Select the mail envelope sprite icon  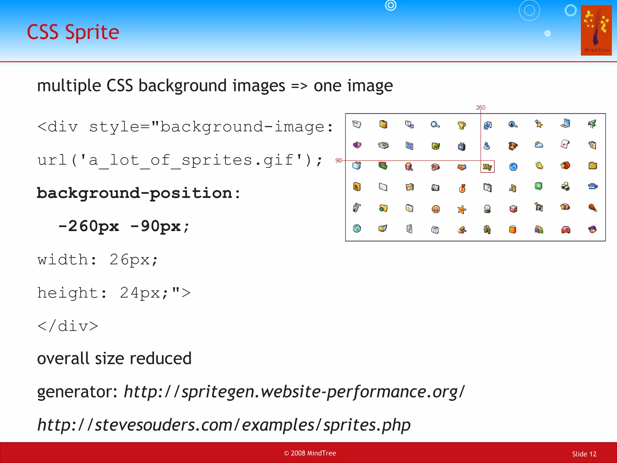pyautogui.click(x=383, y=187)
